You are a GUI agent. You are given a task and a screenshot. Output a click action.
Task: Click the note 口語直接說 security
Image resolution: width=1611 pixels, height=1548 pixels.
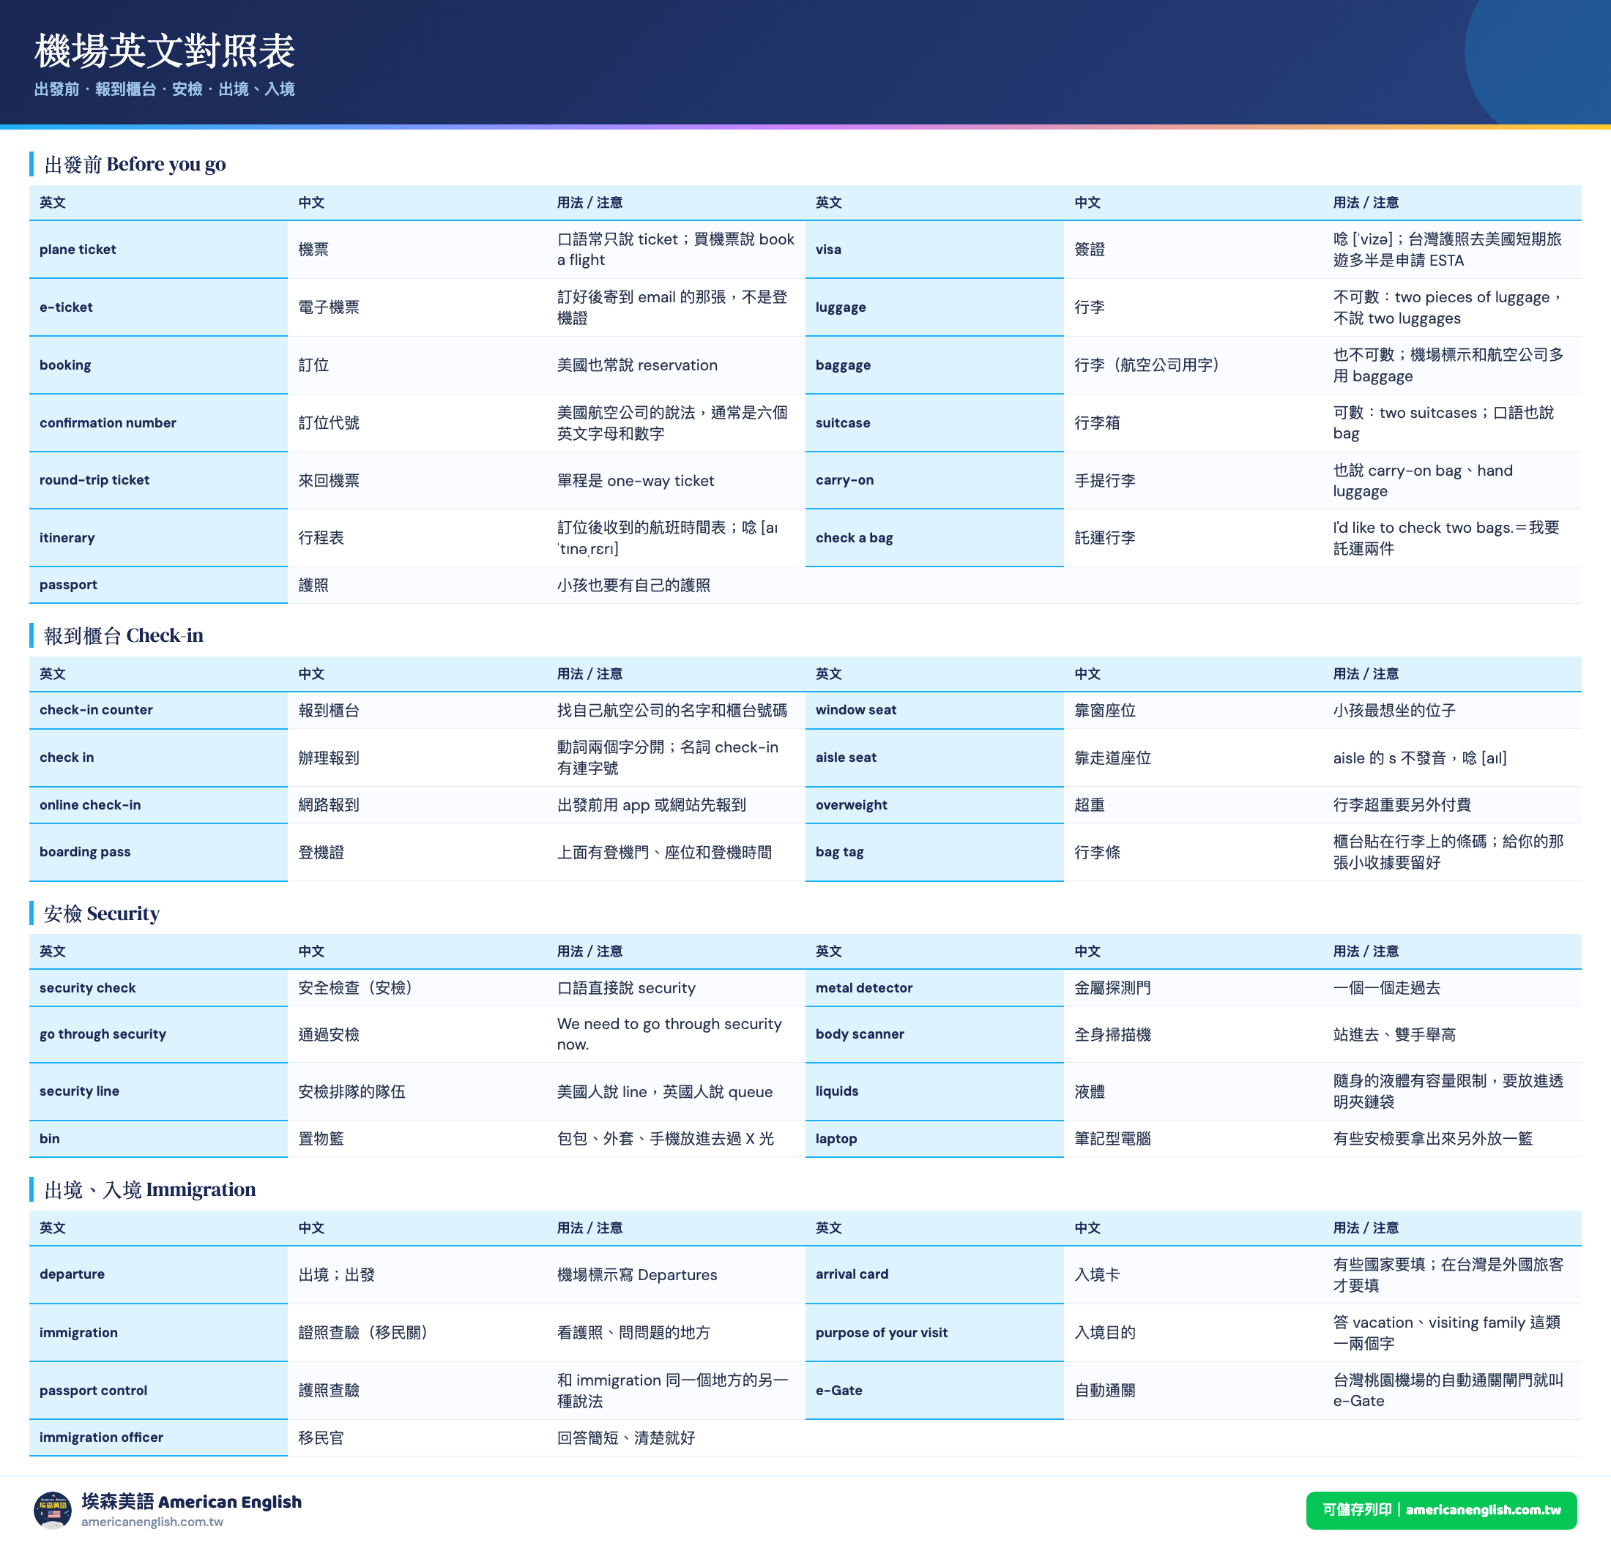coord(626,987)
